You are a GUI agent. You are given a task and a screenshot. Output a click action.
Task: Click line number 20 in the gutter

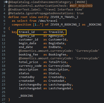click(x=4, y=73)
